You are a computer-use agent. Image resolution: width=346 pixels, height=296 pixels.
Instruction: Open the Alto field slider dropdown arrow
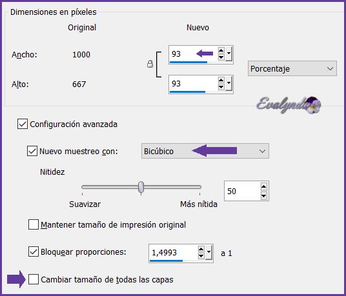pyautogui.click(x=229, y=83)
